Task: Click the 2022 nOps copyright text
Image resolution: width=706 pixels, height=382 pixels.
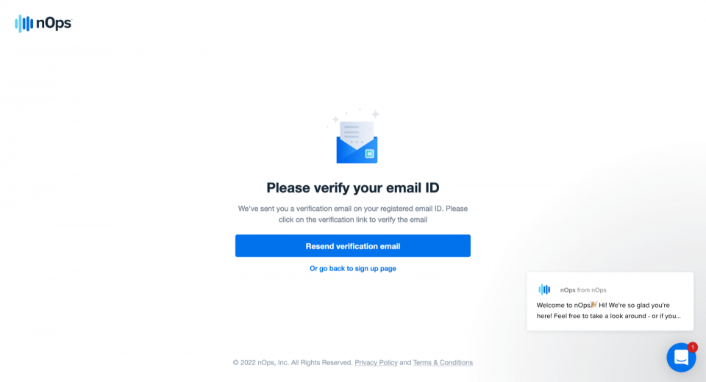Action: [x=293, y=362]
